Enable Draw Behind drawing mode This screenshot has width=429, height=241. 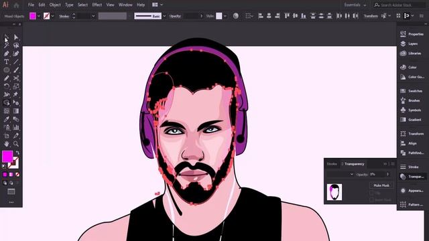[x=11, y=183]
